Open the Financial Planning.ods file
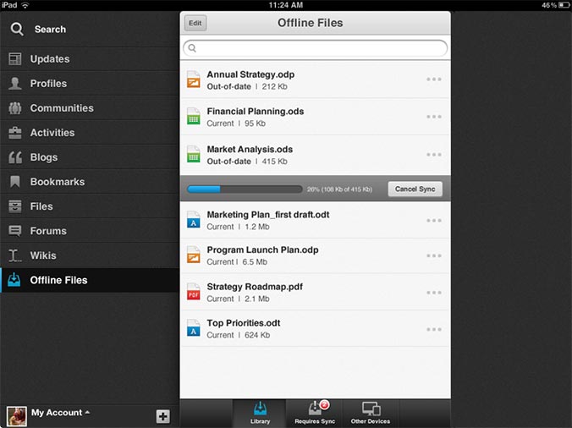Image resolution: width=572 pixels, height=428 pixels. click(x=256, y=117)
